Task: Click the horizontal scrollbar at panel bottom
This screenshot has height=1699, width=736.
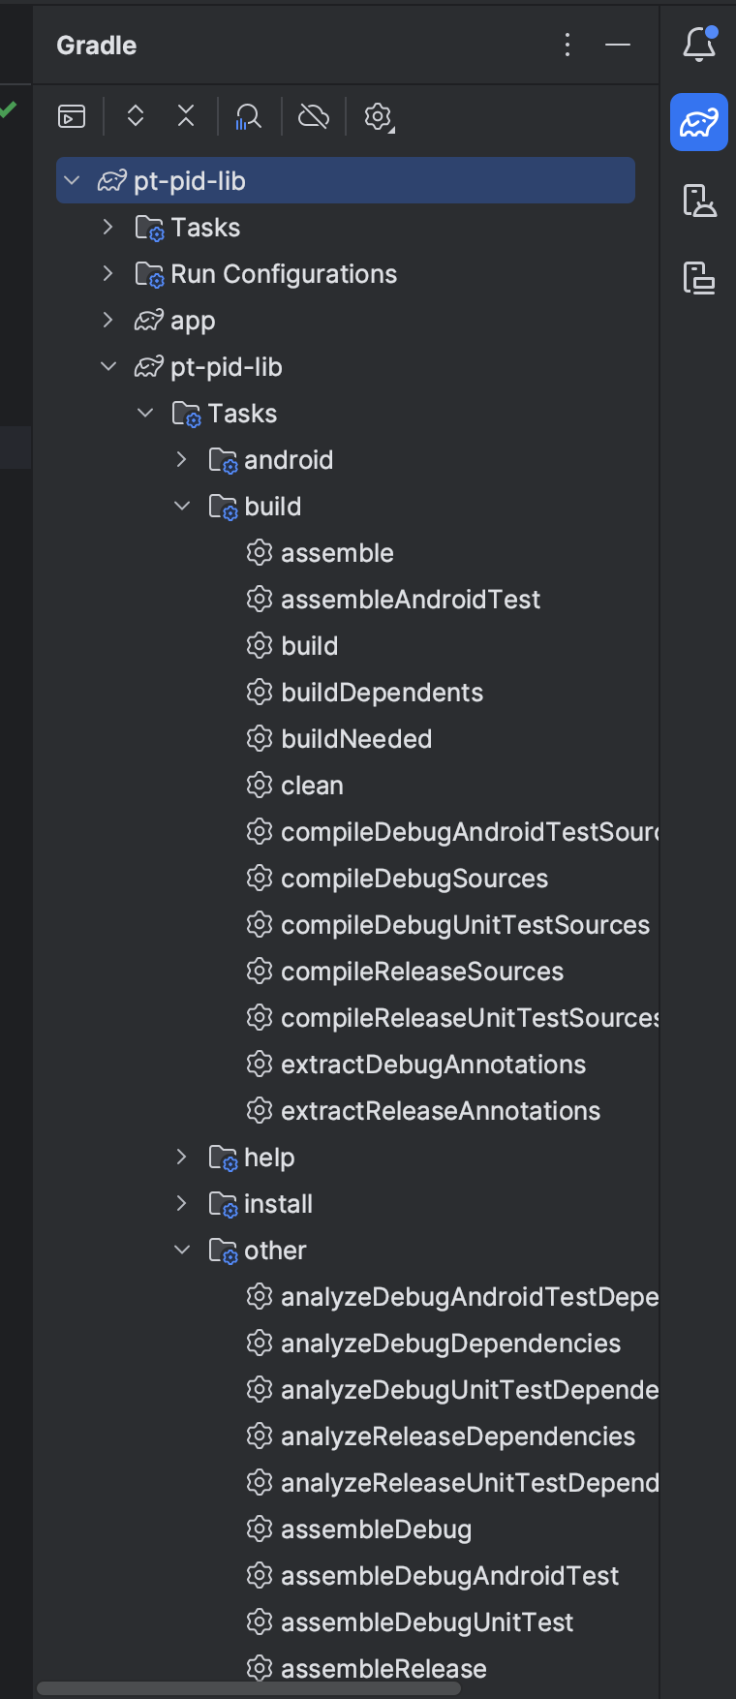Action: tap(248, 1688)
